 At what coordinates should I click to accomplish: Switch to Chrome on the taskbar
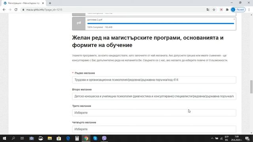(86, 138)
